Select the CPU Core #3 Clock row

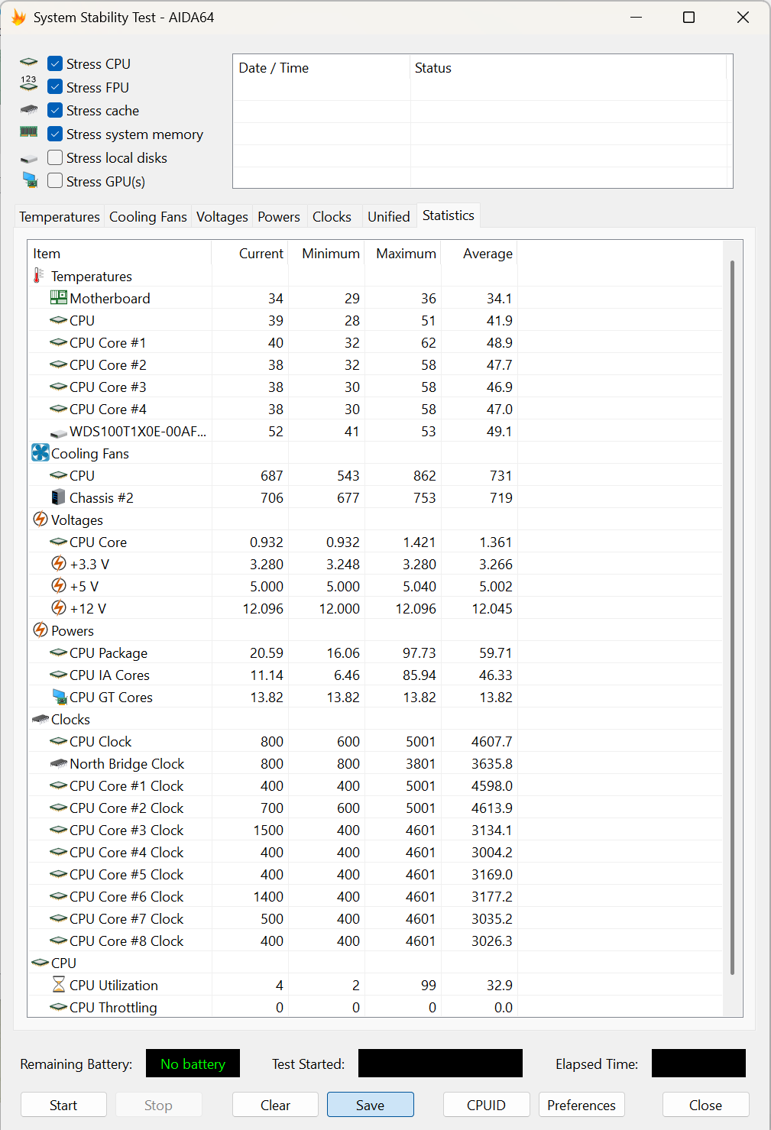point(374,830)
